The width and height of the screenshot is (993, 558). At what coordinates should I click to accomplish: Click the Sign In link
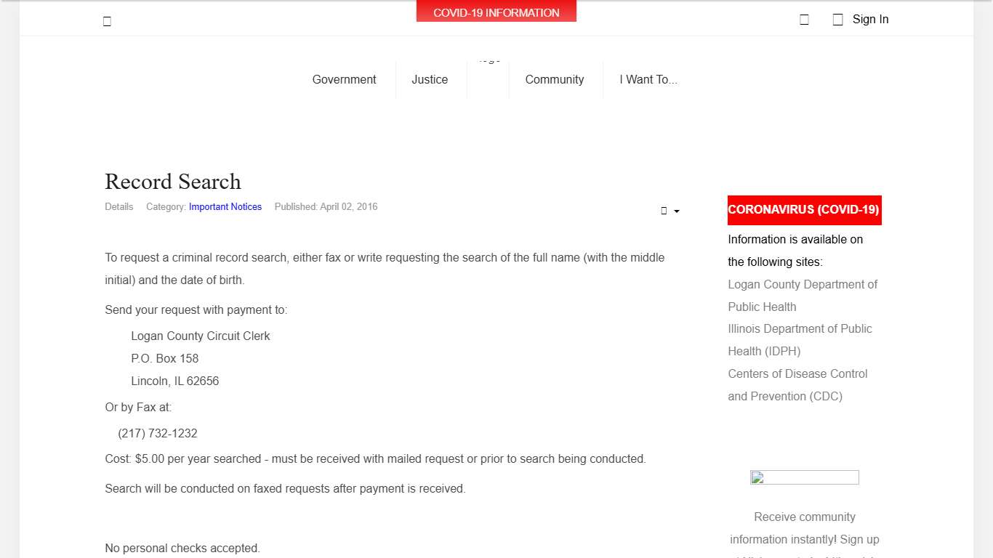pos(870,20)
